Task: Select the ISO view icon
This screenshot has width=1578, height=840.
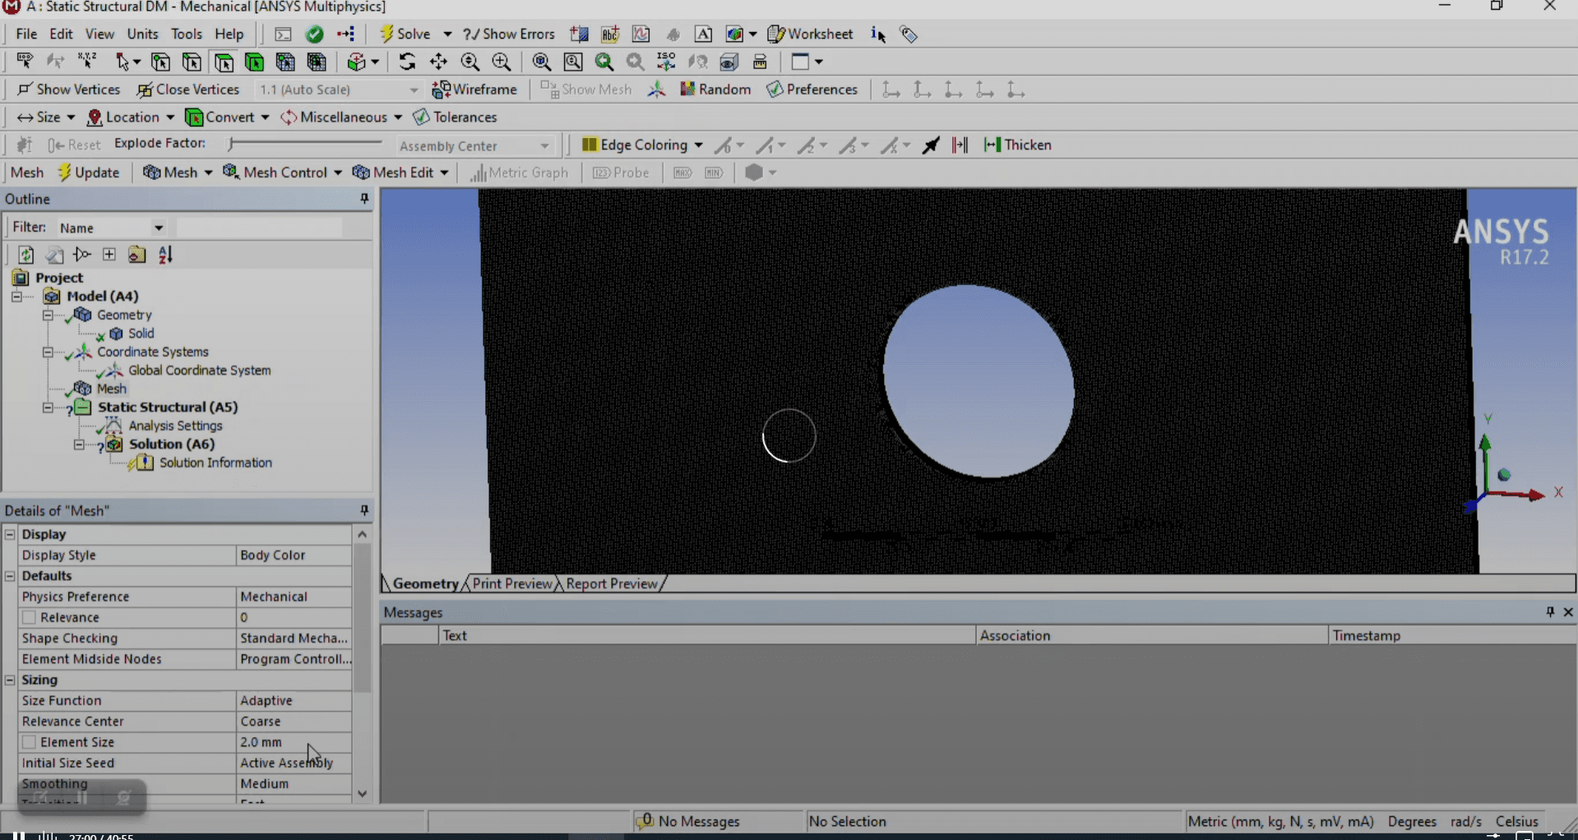Action: [x=666, y=62]
